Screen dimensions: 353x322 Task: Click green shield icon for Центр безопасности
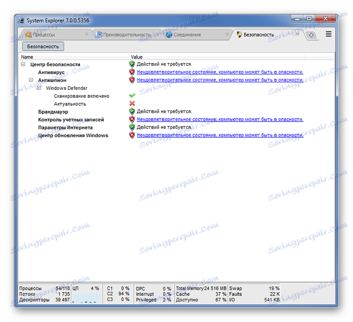click(x=132, y=64)
